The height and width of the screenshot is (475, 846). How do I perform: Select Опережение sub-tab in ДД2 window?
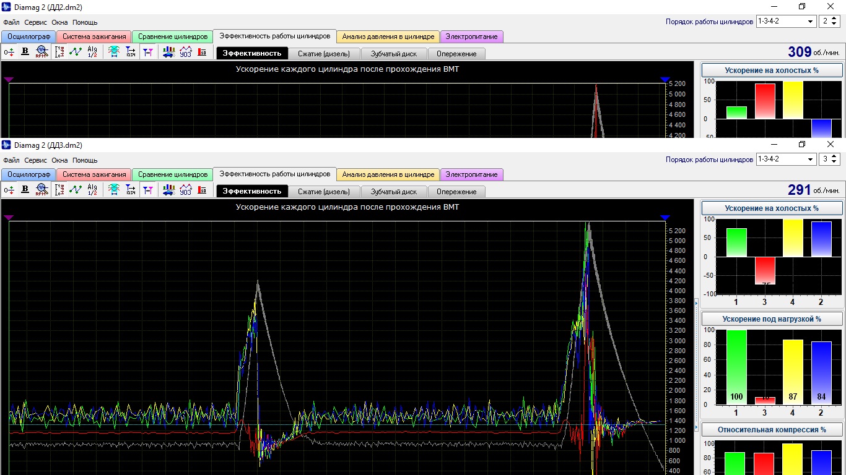pos(456,53)
